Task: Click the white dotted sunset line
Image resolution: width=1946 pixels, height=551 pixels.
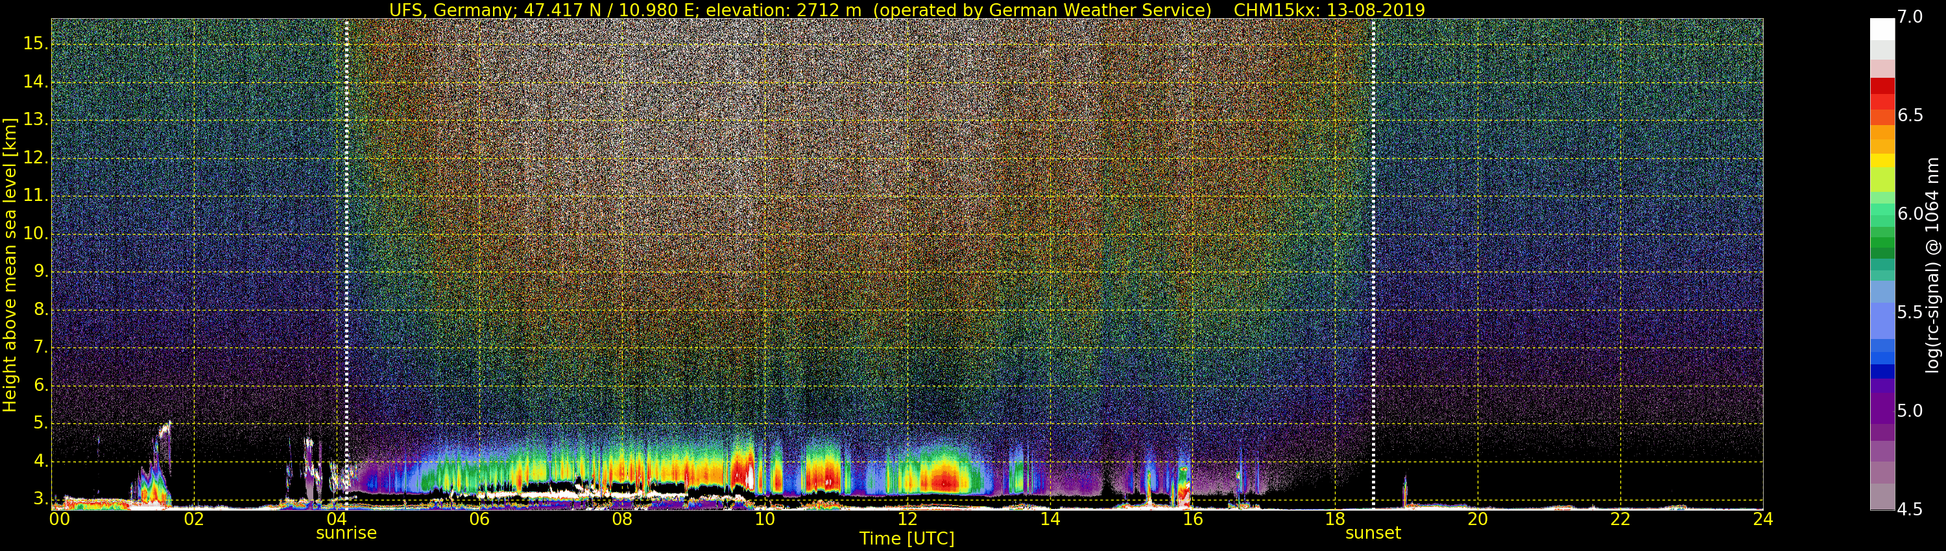Action: click(x=1373, y=226)
